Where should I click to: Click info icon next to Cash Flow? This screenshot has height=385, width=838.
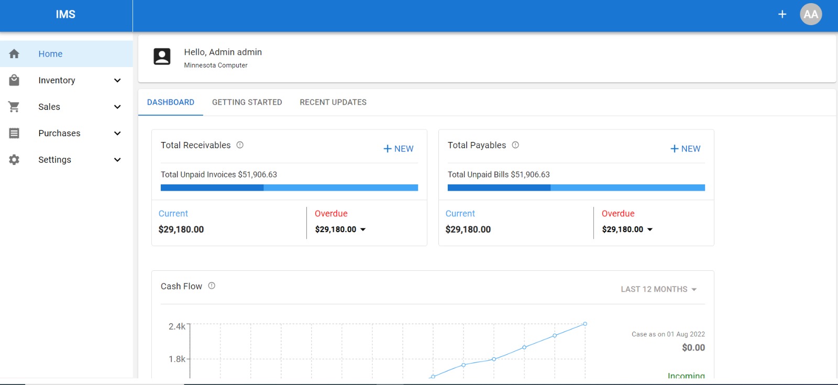pos(212,286)
